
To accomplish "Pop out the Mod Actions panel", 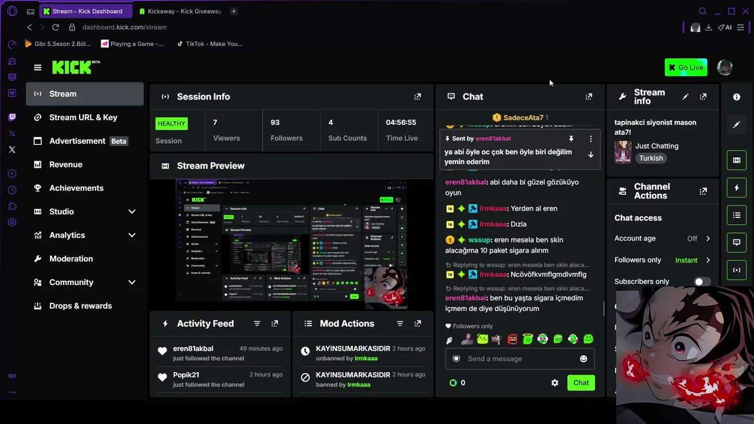I will click(x=418, y=324).
